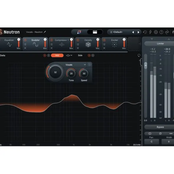Toggle power for the Exciter module

coord(104,40)
